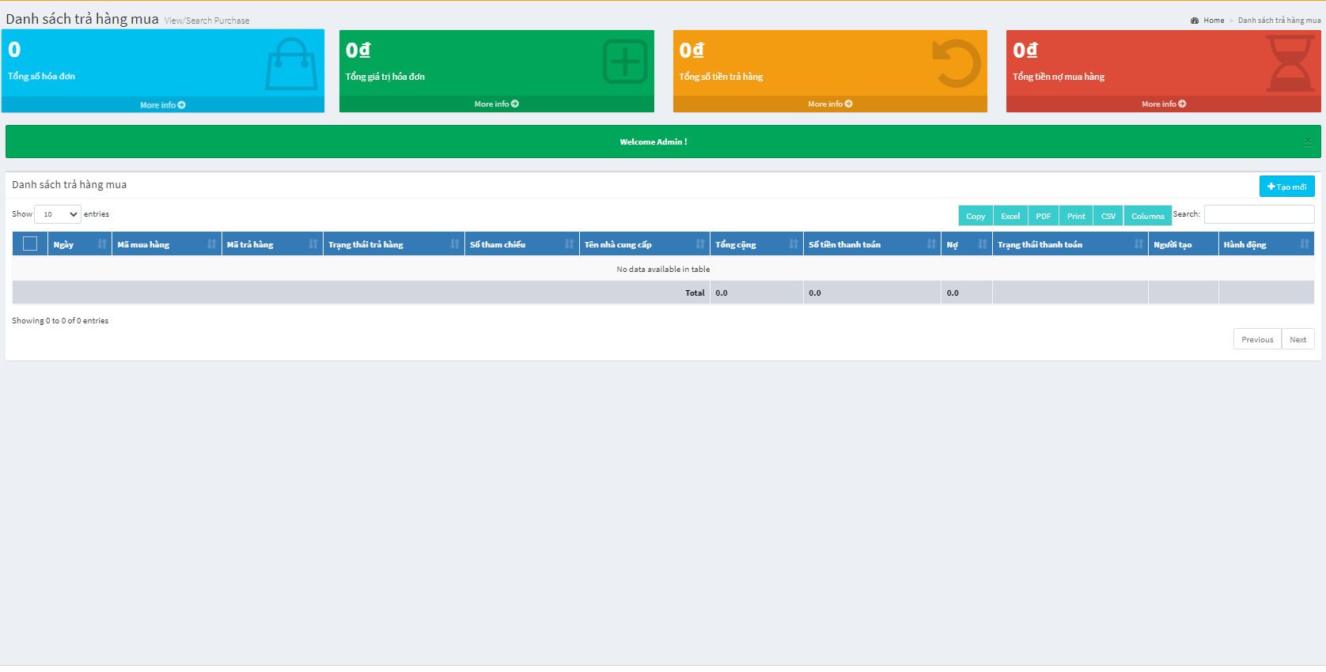Image resolution: width=1326 pixels, height=672 pixels.
Task: Sort by the Trạng thái thanh toán column
Action: coord(1070,244)
